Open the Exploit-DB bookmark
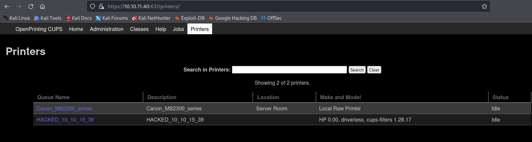This screenshot has height=142, width=532. [x=190, y=18]
